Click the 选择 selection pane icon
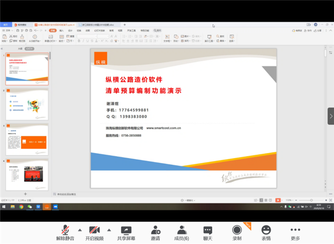This screenshot has height=244, width=334. (232, 38)
